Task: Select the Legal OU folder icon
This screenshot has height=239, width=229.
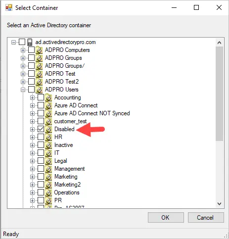Action: 48,161
